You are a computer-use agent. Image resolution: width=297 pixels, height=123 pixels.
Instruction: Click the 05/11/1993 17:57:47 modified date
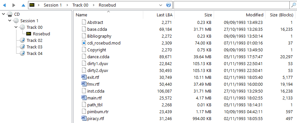(x=243, y=57)
